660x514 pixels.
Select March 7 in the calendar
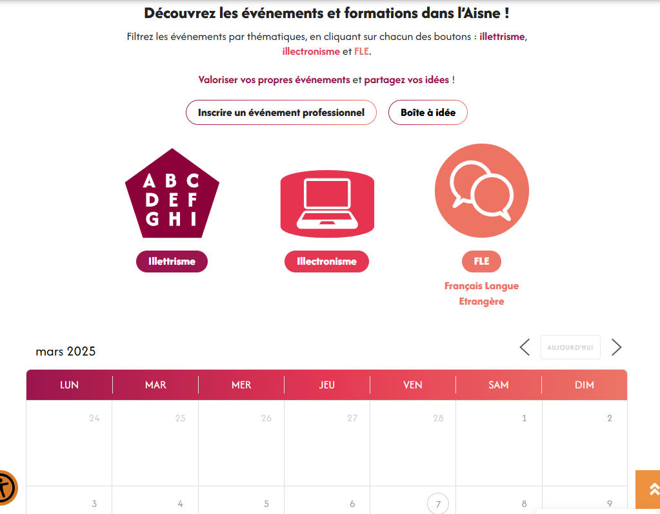click(438, 503)
